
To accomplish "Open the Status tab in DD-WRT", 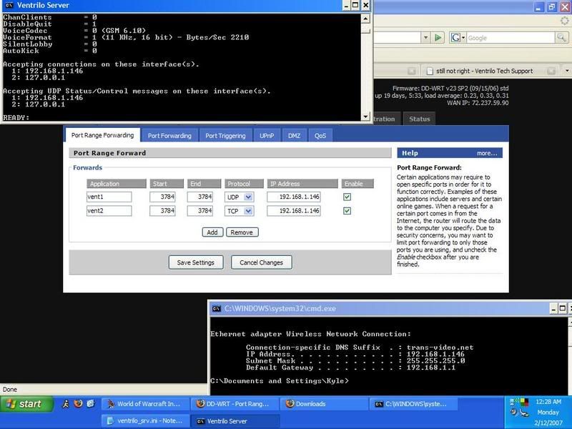I will point(420,119).
